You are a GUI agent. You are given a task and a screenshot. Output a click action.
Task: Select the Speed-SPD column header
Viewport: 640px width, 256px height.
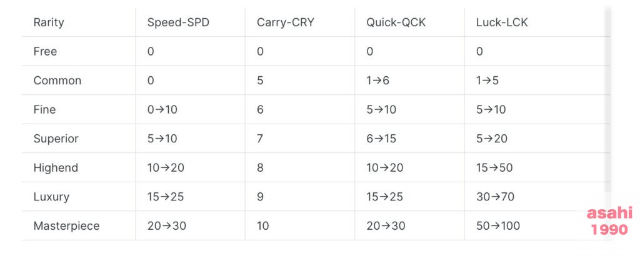(178, 22)
